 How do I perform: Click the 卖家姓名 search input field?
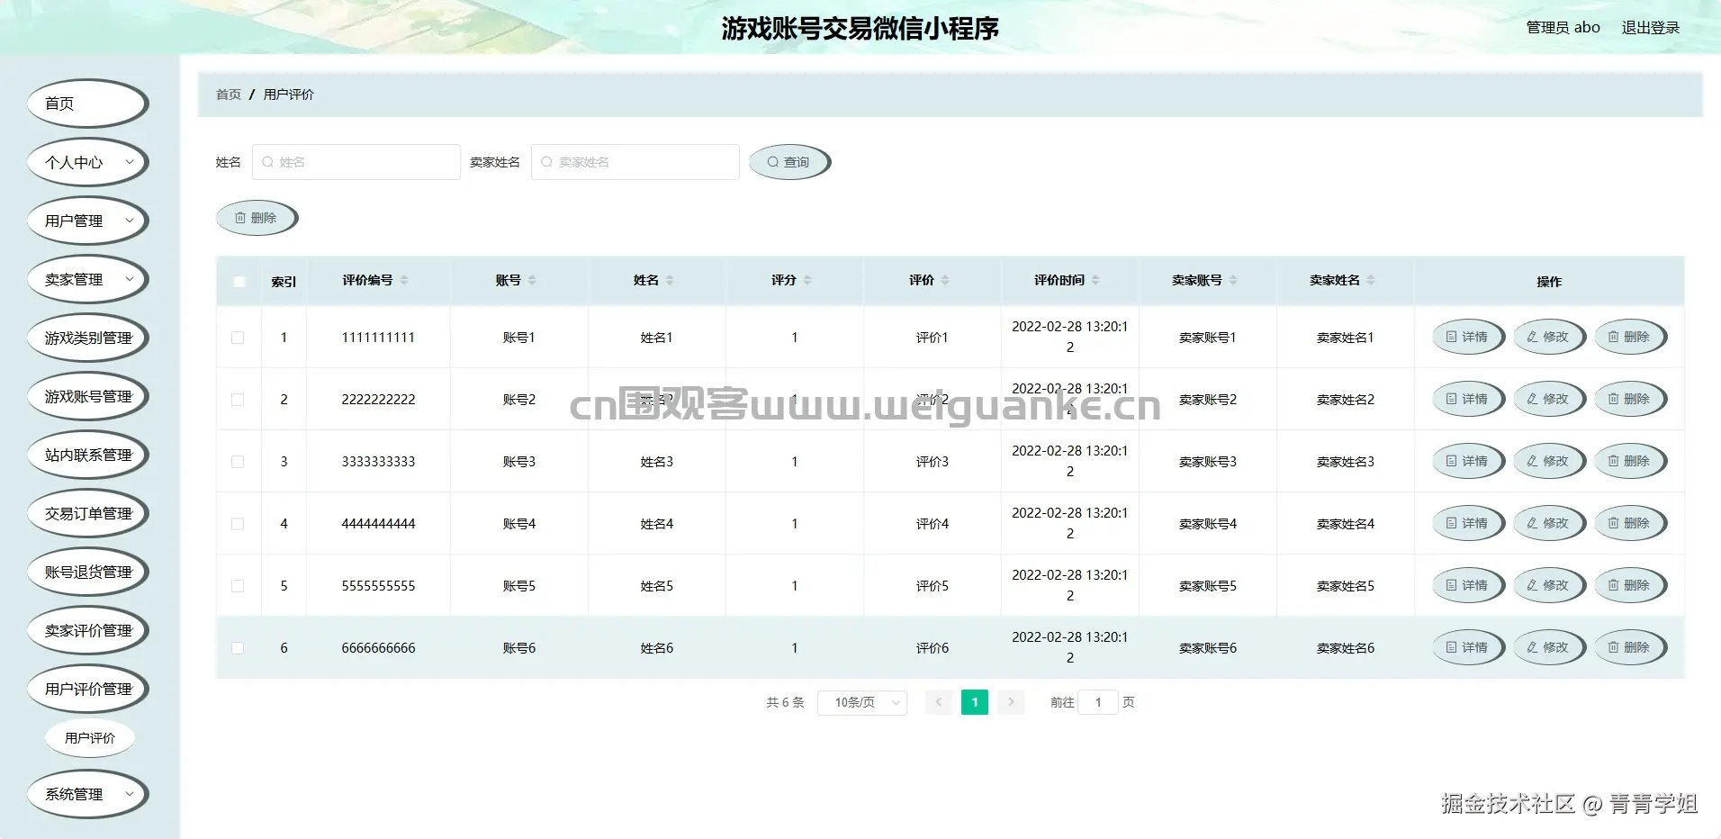coord(635,162)
